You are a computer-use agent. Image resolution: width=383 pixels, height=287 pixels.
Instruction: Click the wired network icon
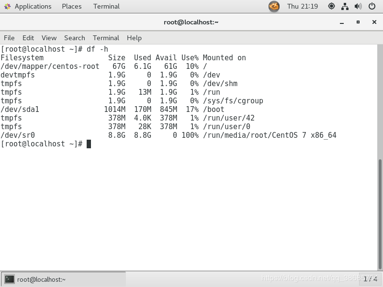(345, 6)
